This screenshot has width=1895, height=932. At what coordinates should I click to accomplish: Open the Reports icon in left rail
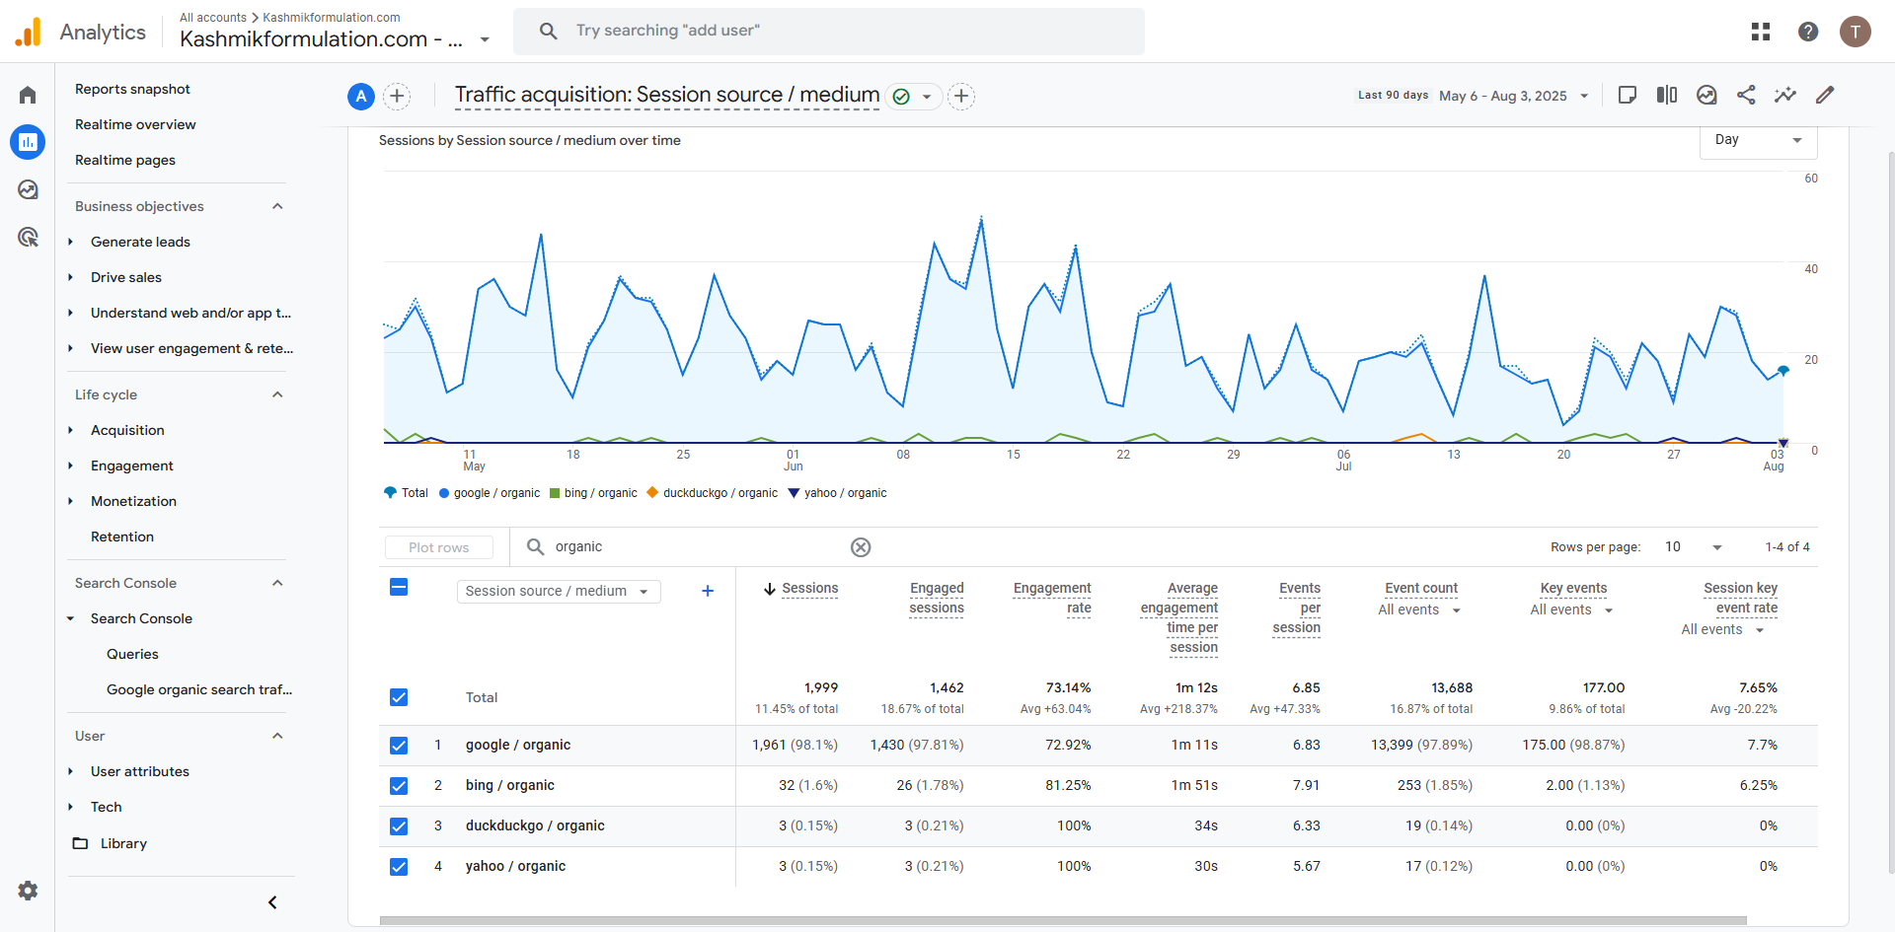pos(28,142)
